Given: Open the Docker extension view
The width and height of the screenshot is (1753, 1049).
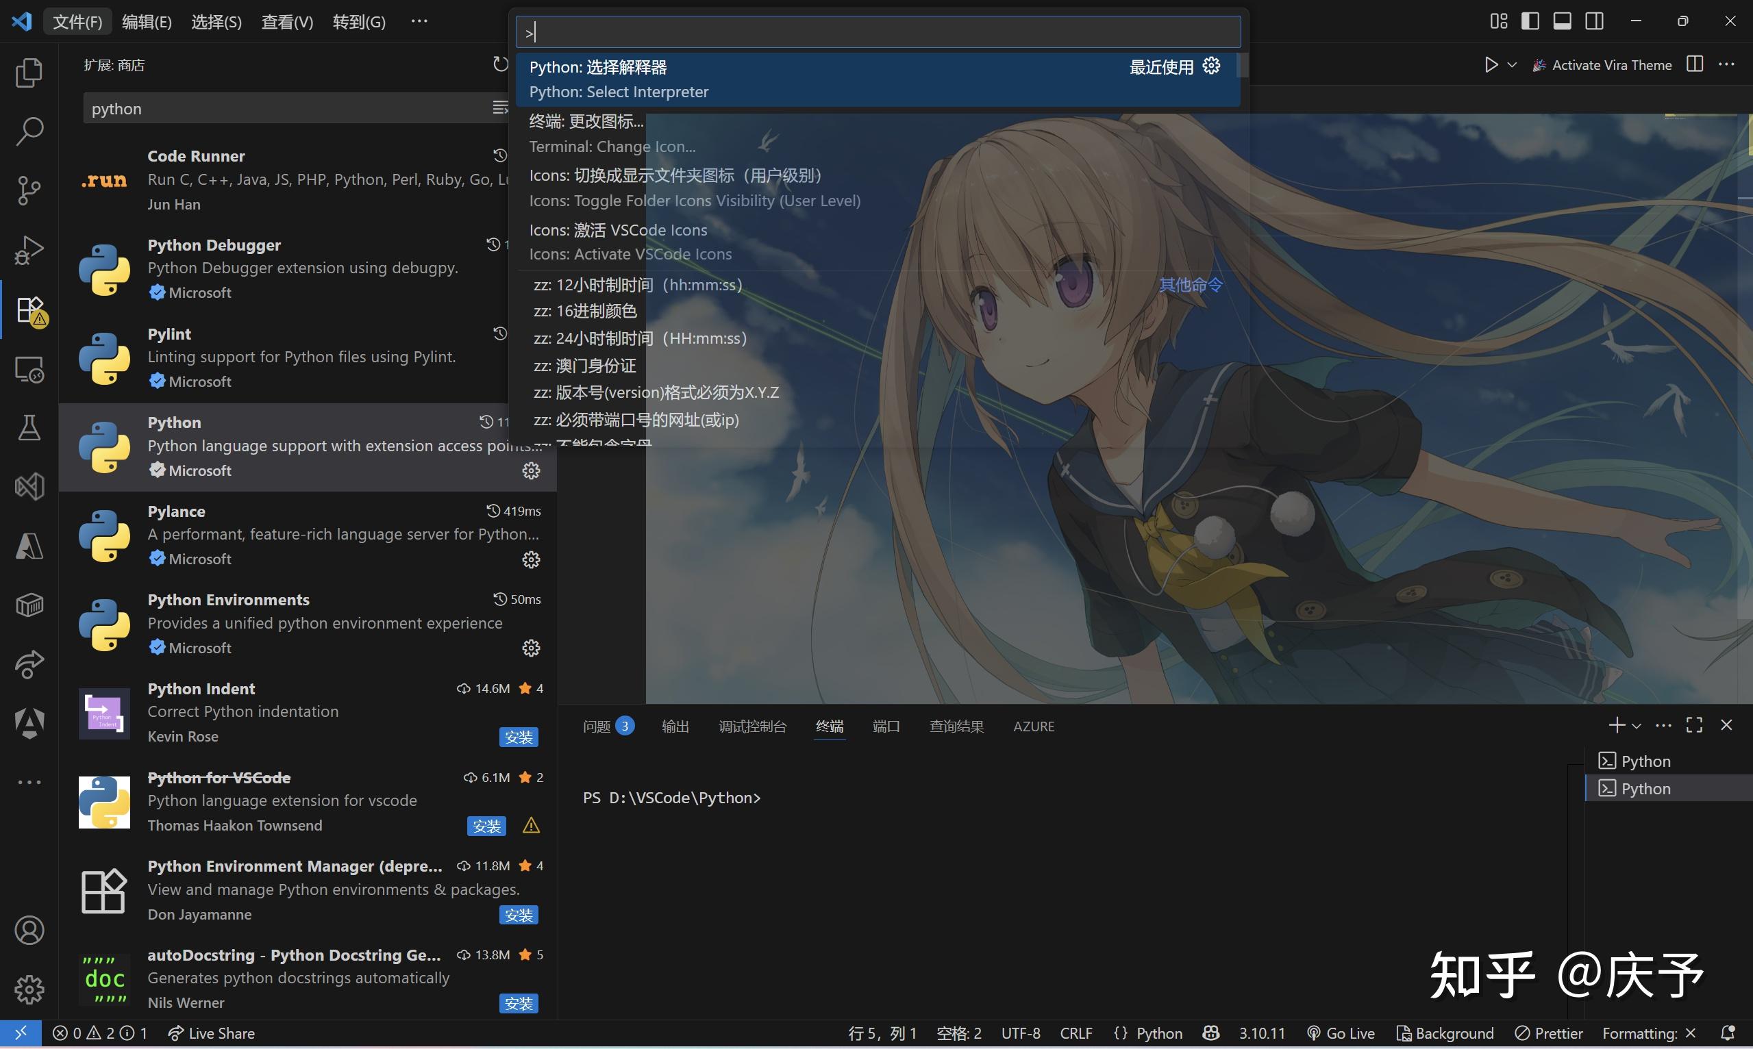Looking at the screenshot, I should (29, 605).
